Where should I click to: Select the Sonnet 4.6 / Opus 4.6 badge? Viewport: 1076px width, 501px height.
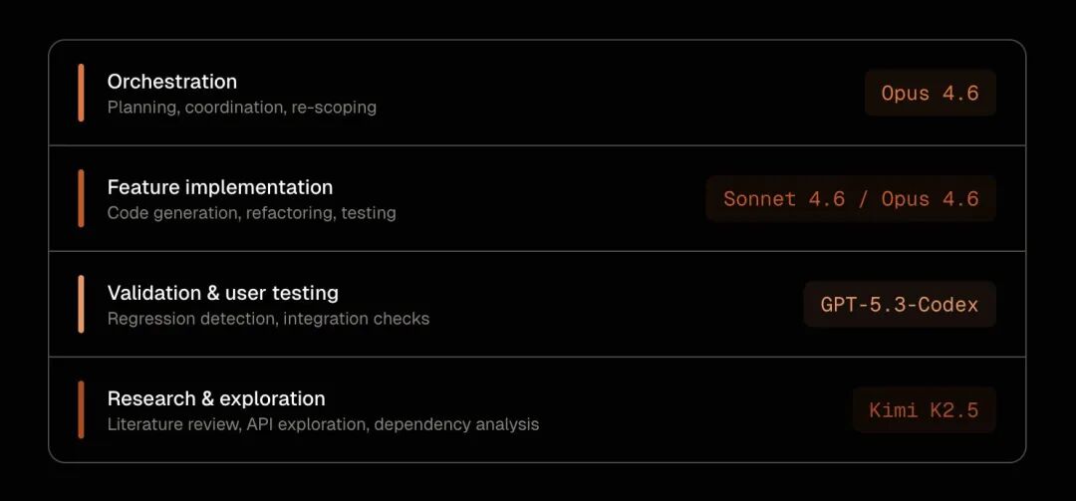(x=850, y=199)
